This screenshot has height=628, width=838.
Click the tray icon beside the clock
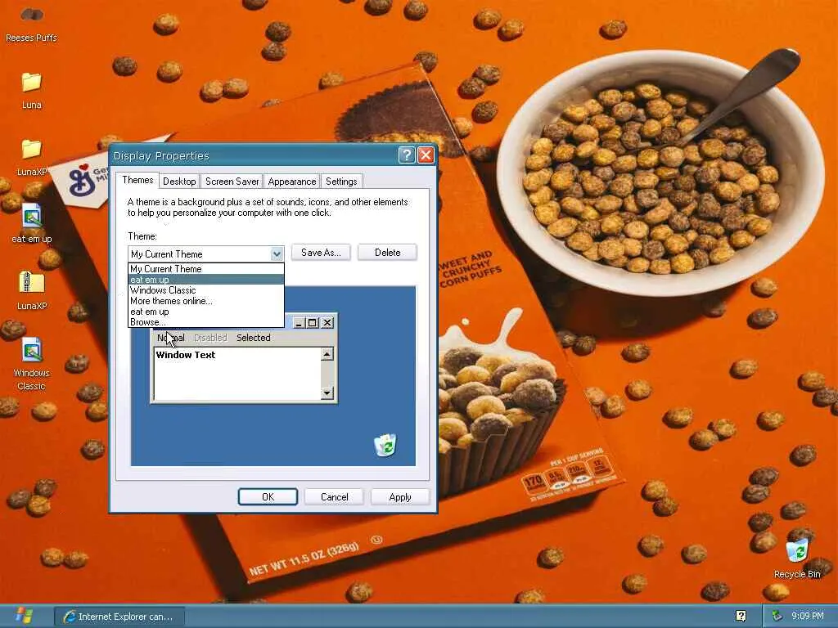[777, 616]
